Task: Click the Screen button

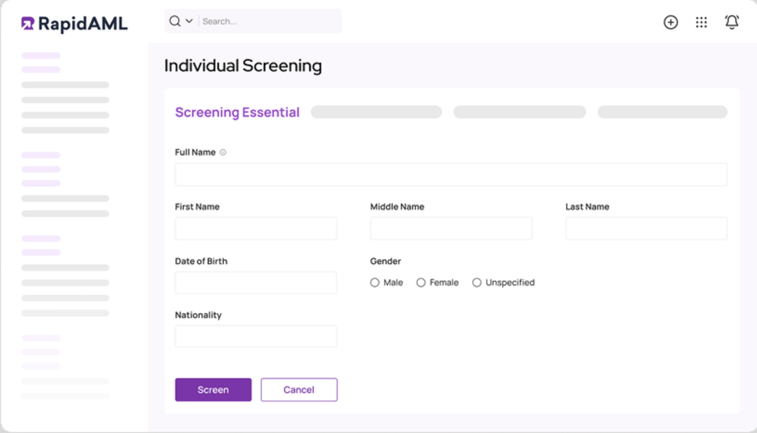Action: pyautogui.click(x=213, y=390)
